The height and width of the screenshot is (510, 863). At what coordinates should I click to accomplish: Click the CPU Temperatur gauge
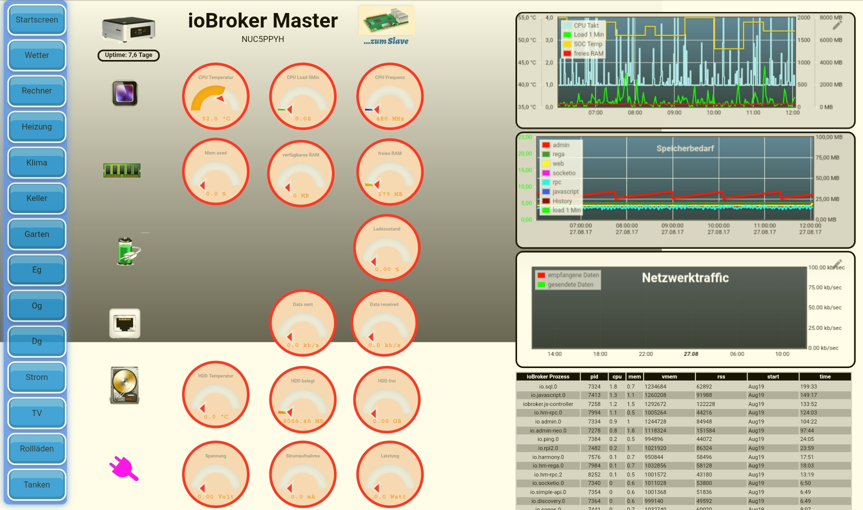click(x=215, y=96)
